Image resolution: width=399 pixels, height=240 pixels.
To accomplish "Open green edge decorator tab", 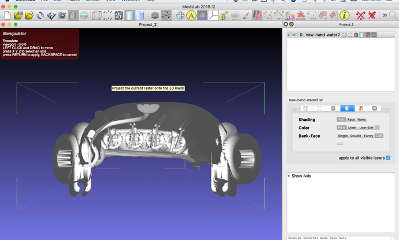I will click(375, 108).
